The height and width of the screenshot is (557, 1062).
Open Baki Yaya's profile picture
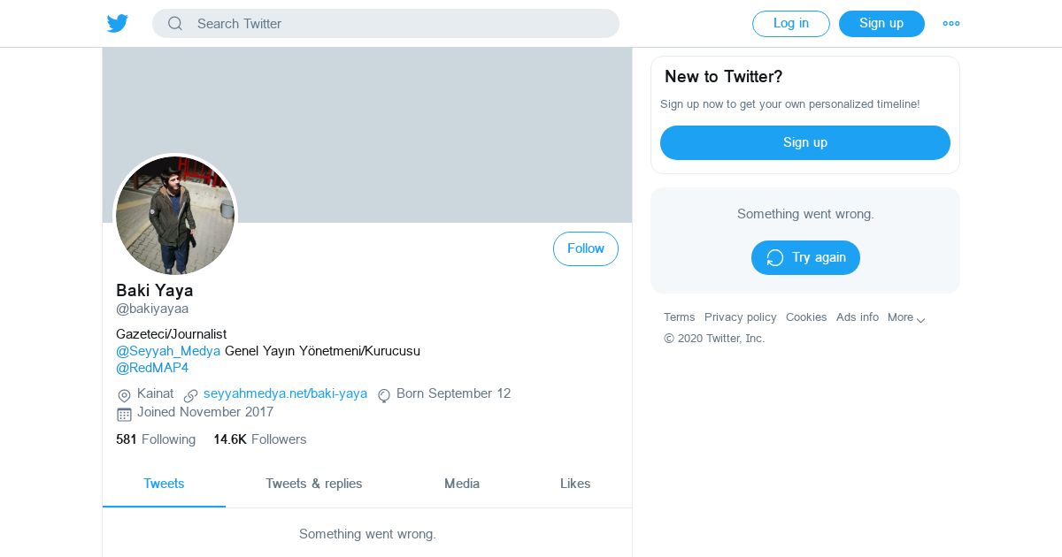tap(175, 216)
